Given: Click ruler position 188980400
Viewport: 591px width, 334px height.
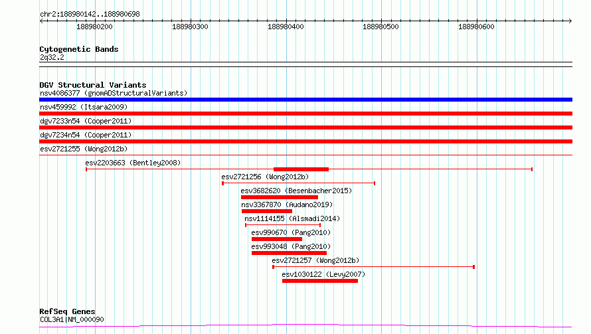Looking at the screenshot, I should pos(286,27).
